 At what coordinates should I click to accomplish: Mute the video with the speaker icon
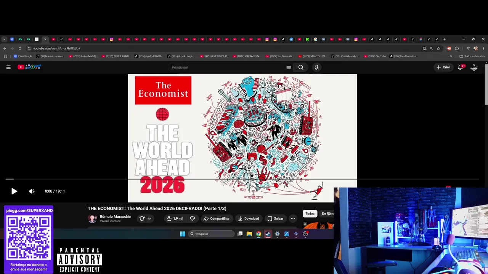32,191
